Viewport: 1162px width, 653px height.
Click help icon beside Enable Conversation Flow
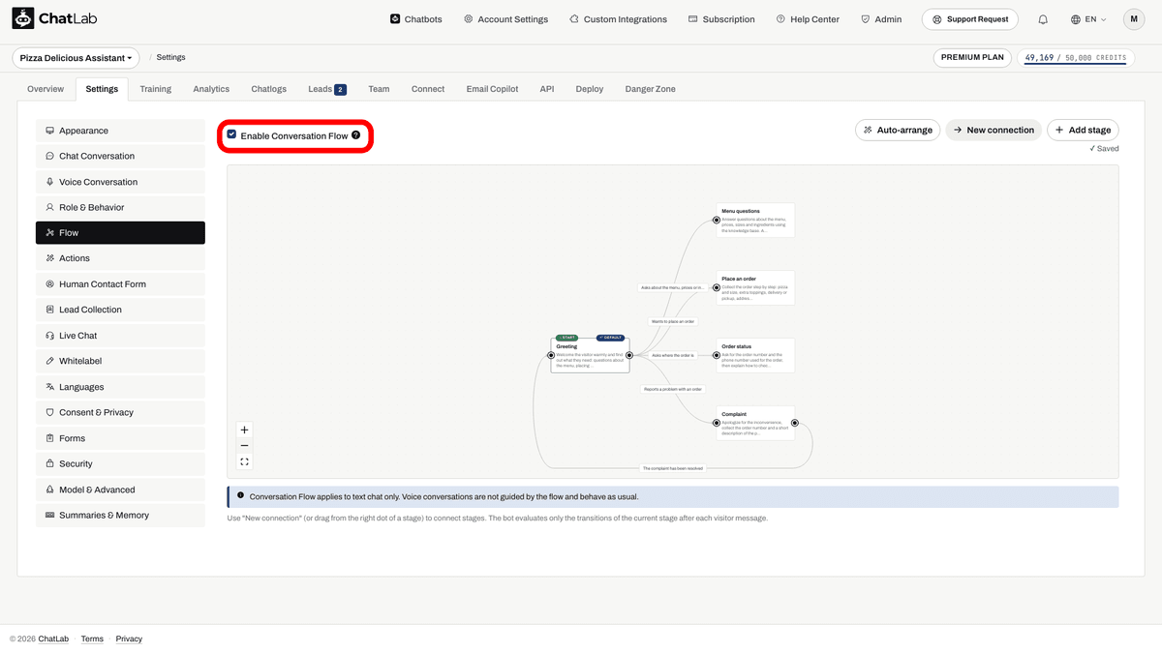pos(356,135)
